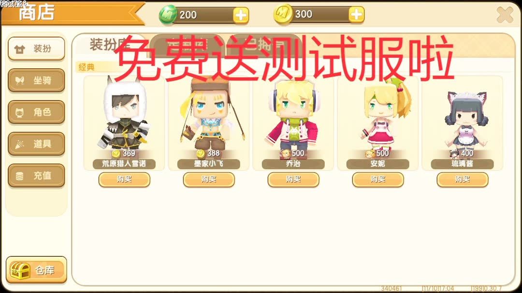Buy the 安妮 outfit
This screenshot has height=293, width=522.
click(378, 180)
